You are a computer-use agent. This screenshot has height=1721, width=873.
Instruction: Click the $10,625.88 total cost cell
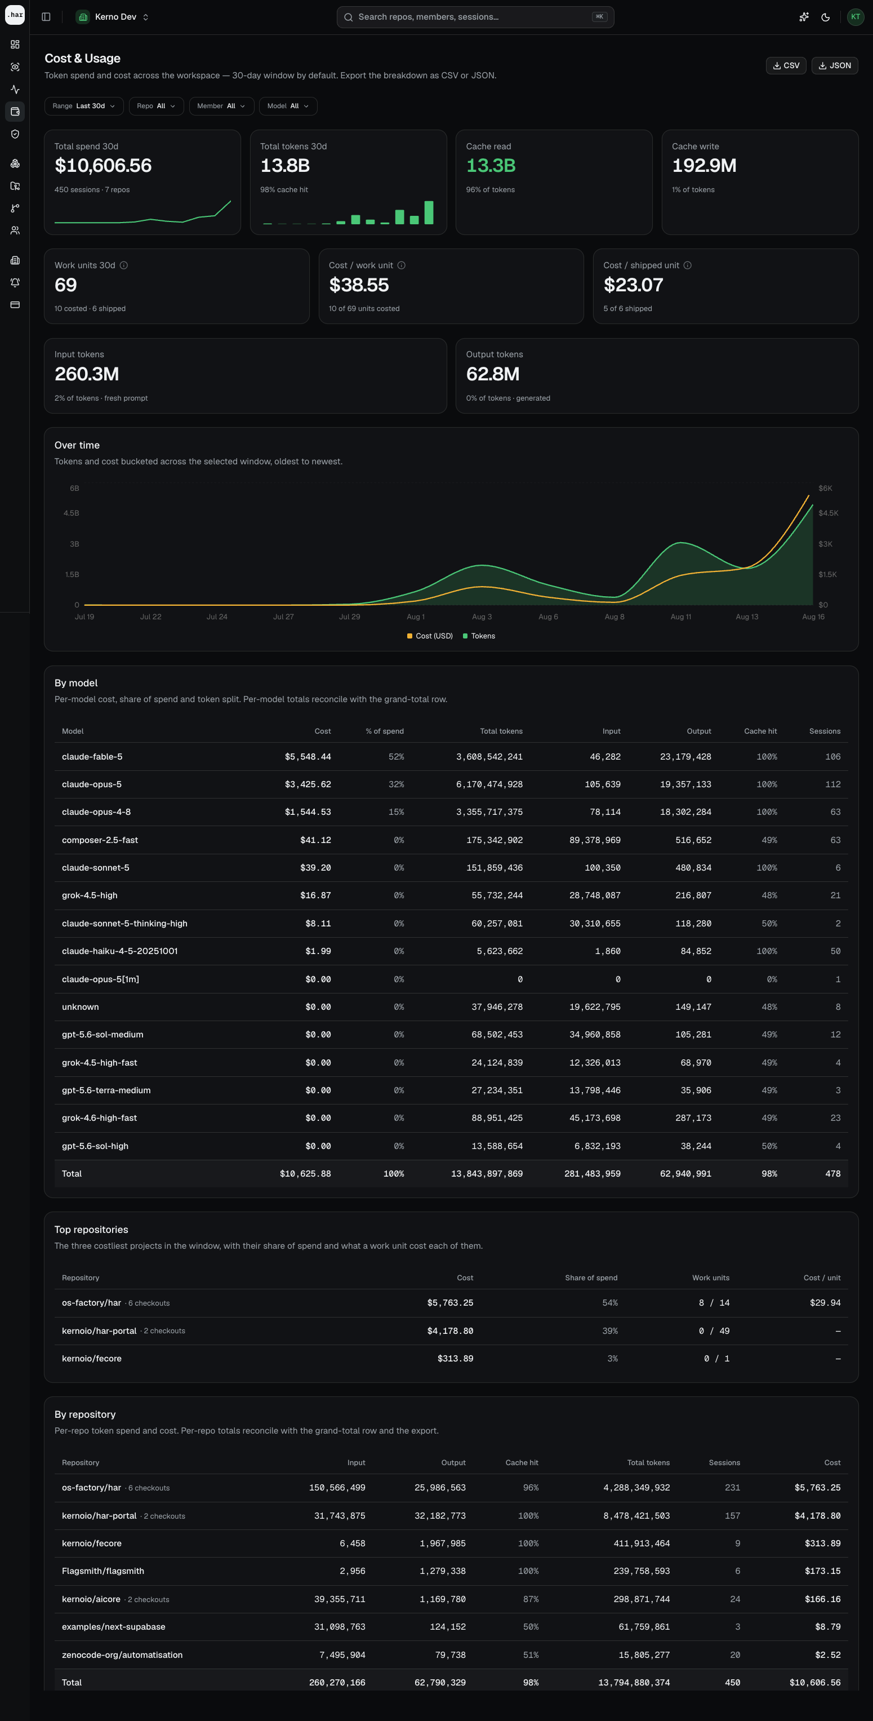pyautogui.click(x=305, y=1174)
